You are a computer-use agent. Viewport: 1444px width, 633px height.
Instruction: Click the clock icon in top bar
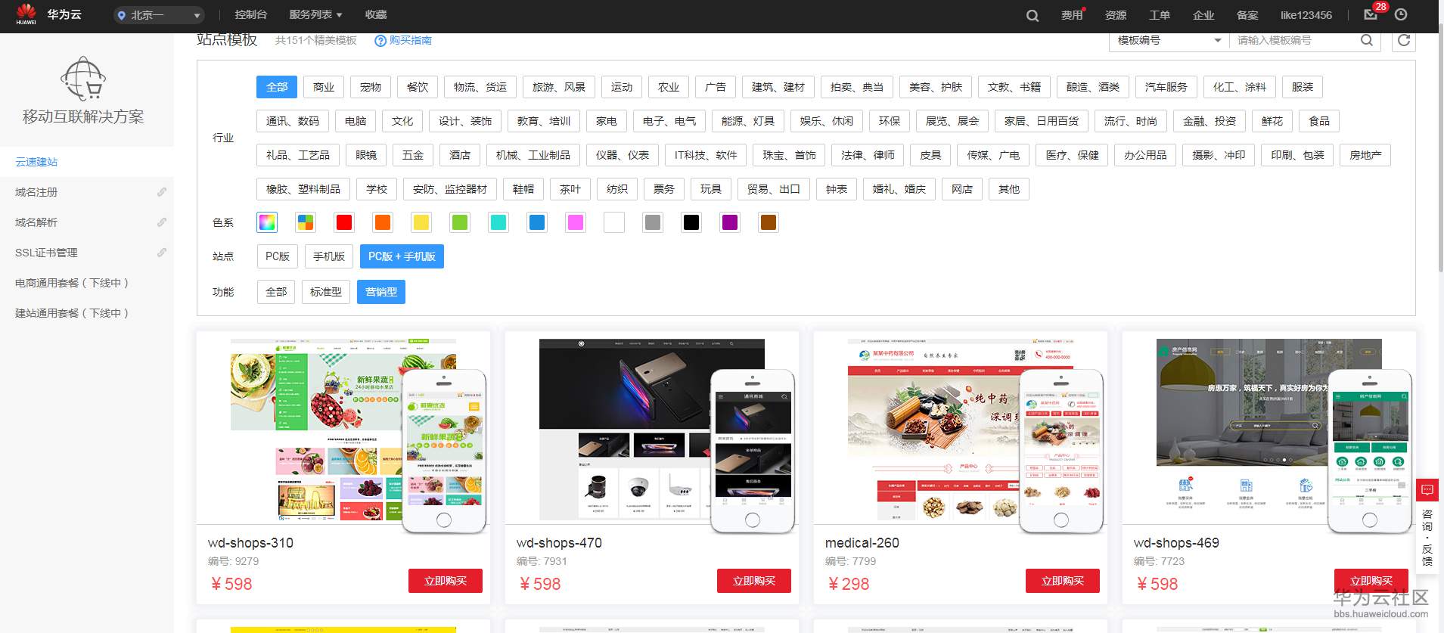(1401, 14)
